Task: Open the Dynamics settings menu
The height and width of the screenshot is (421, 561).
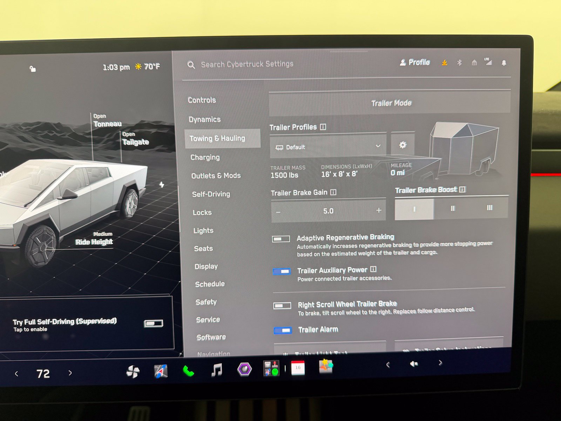Action: [x=205, y=119]
